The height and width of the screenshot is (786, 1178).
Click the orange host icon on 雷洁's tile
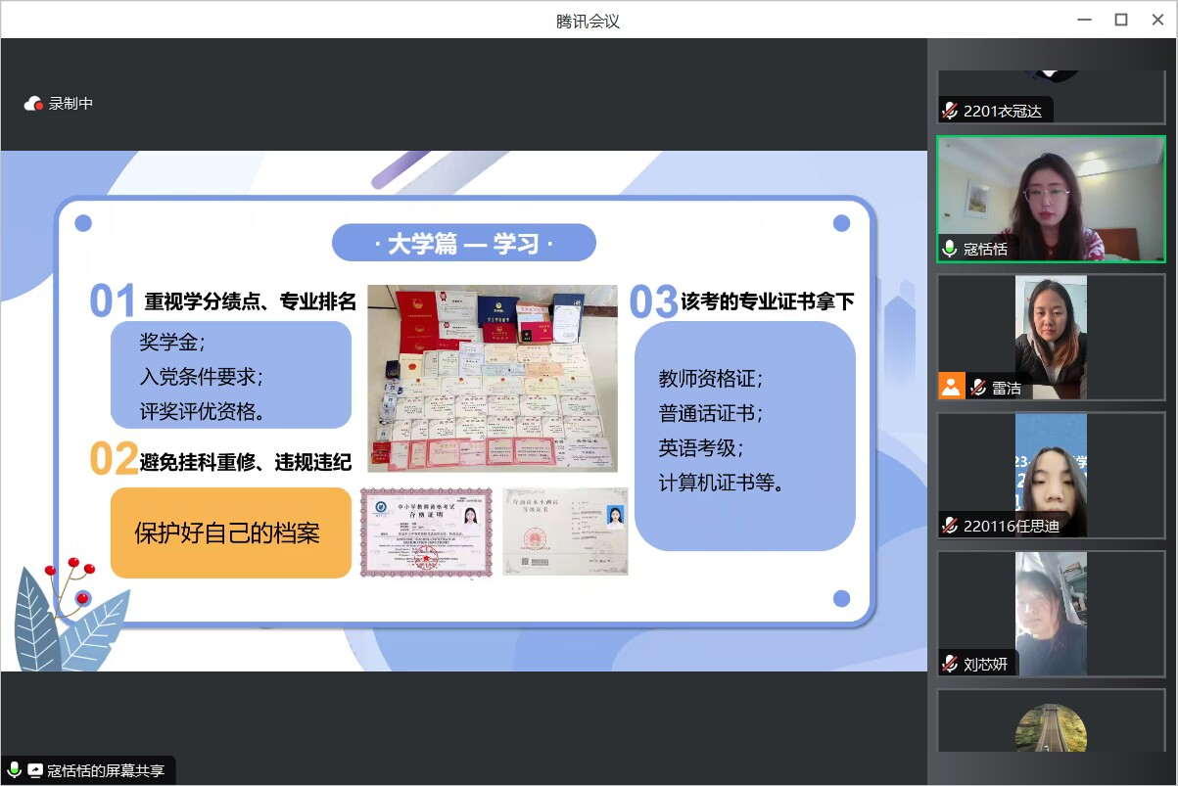(952, 386)
